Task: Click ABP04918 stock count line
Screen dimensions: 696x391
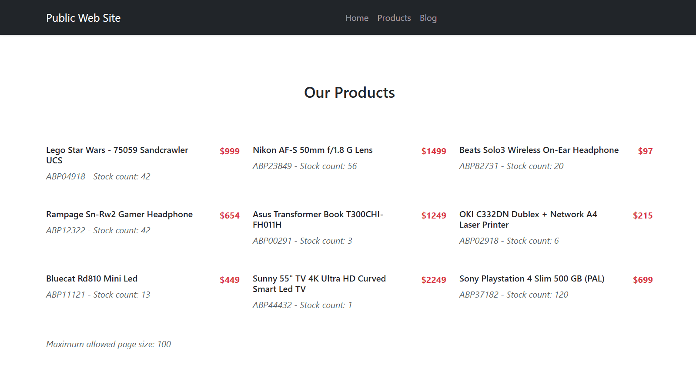Action: (98, 176)
